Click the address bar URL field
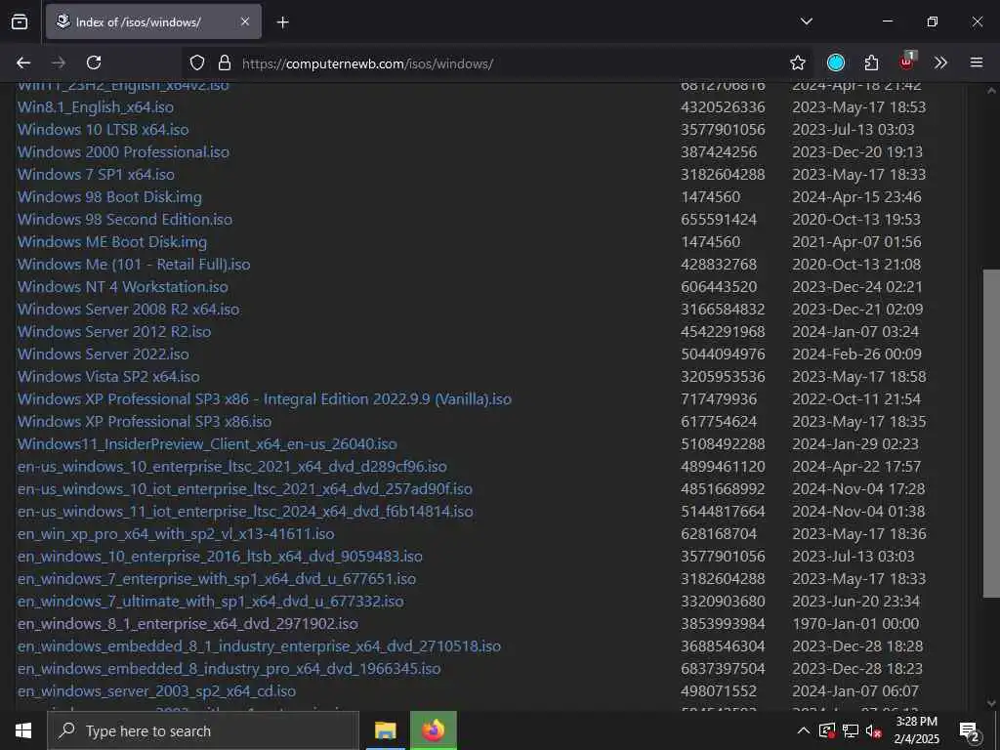This screenshot has width=1000, height=750. coord(497,63)
